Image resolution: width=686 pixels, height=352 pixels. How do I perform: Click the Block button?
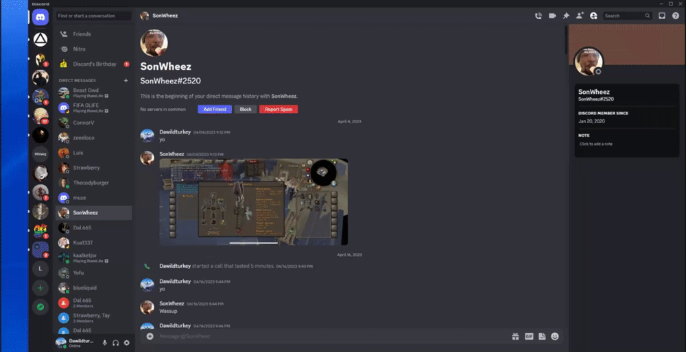click(246, 109)
